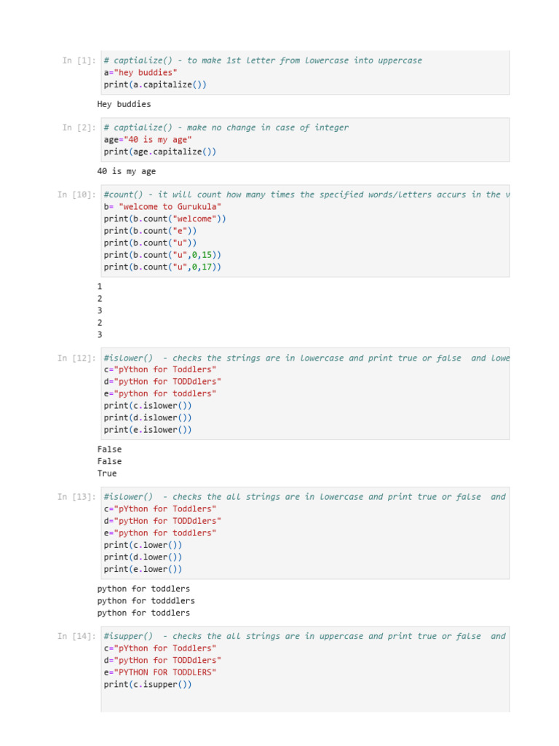Place cursor on print(a.capitalize()) line
Screen dimensions: 559x746
(155, 85)
